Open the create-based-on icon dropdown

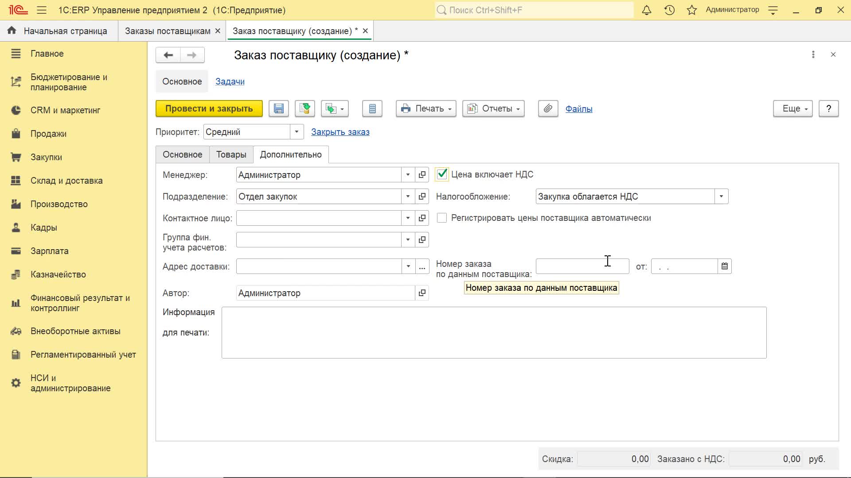tap(335, 108)
